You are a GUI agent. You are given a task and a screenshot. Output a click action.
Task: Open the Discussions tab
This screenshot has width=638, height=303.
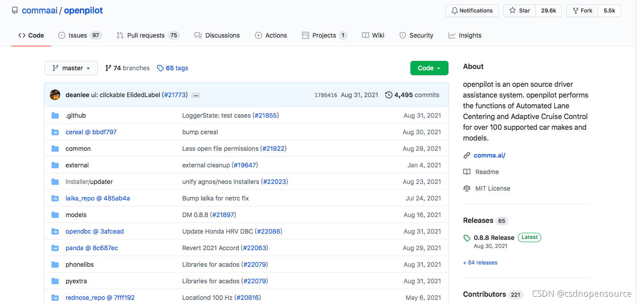217,35
